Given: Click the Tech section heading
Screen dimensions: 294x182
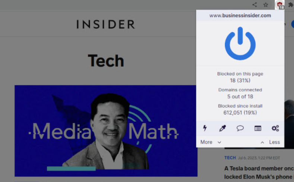Looking at the screenshot, I should click(x=106, y=60).
